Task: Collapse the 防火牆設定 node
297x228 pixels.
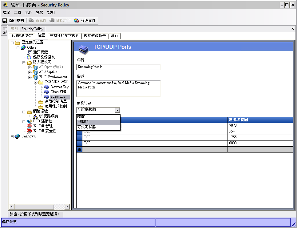Action: pos(24,63)
